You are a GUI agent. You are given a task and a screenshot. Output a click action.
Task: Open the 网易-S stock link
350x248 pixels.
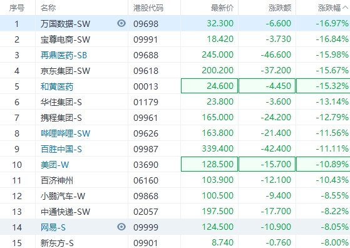[53, 227]
